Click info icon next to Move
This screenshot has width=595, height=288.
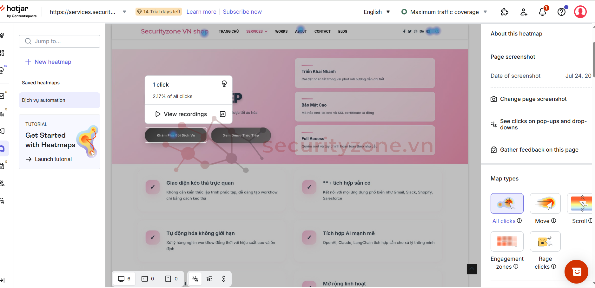[553, 220]
